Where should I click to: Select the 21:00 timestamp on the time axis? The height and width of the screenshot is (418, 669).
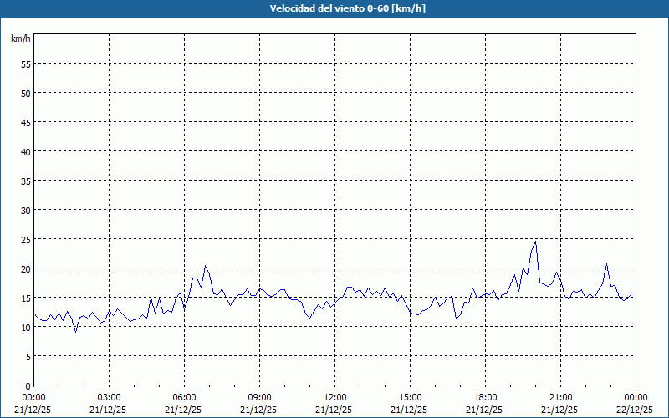click(x=560, y=397)
